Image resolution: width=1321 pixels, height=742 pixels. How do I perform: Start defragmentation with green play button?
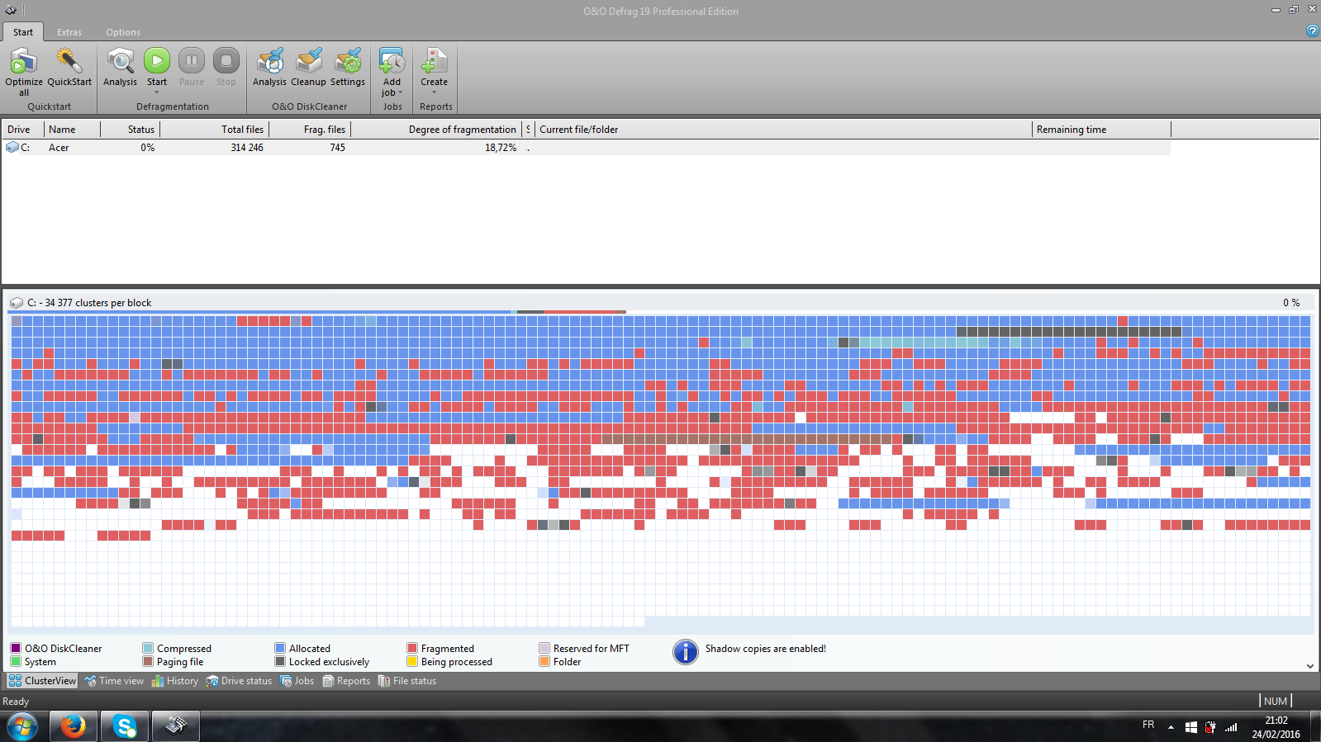[157, 61]
